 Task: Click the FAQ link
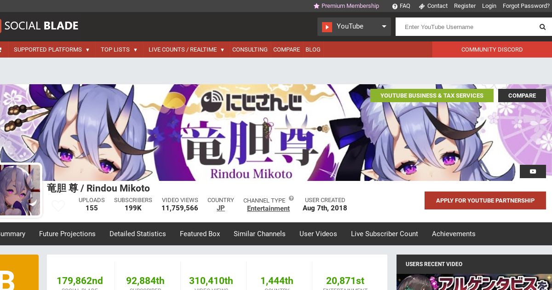point(405,6)
